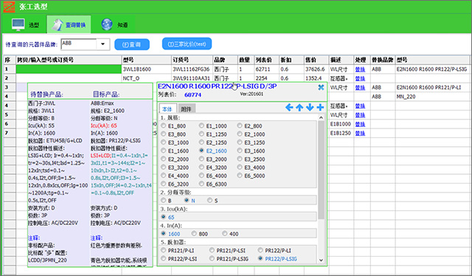
Task: Click the 查询替换 document icon
Action: coord(58,24)
